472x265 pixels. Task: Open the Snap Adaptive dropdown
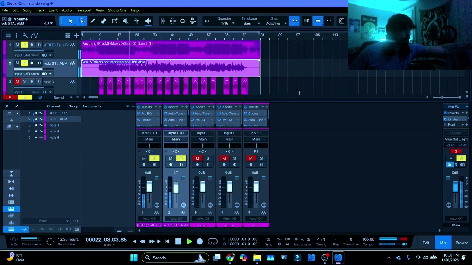(x=276, y=23)
